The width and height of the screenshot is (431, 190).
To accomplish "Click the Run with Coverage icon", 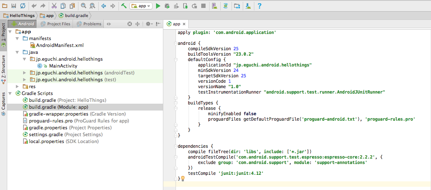I will point(176,6).
